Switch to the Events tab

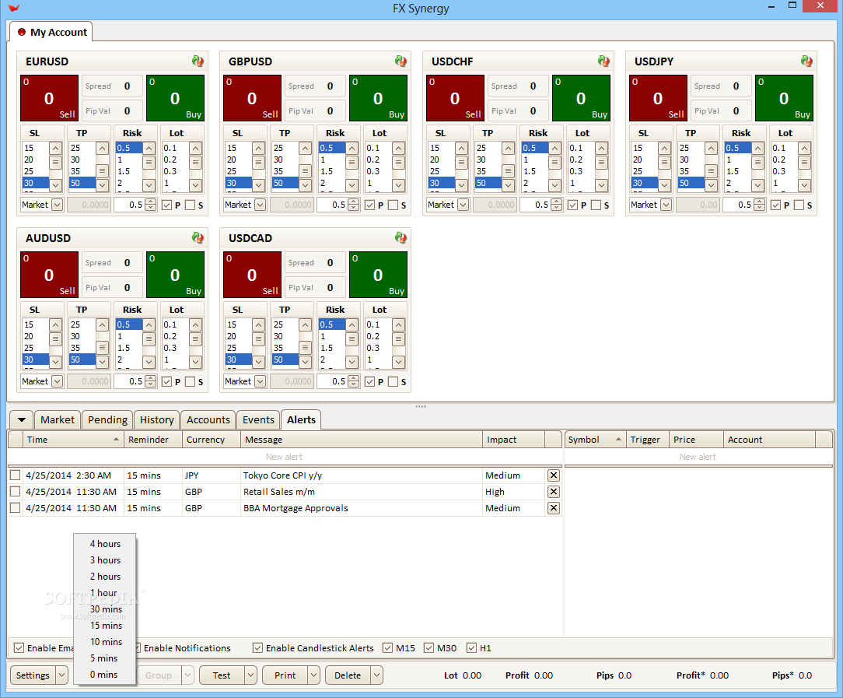[258, 420]
